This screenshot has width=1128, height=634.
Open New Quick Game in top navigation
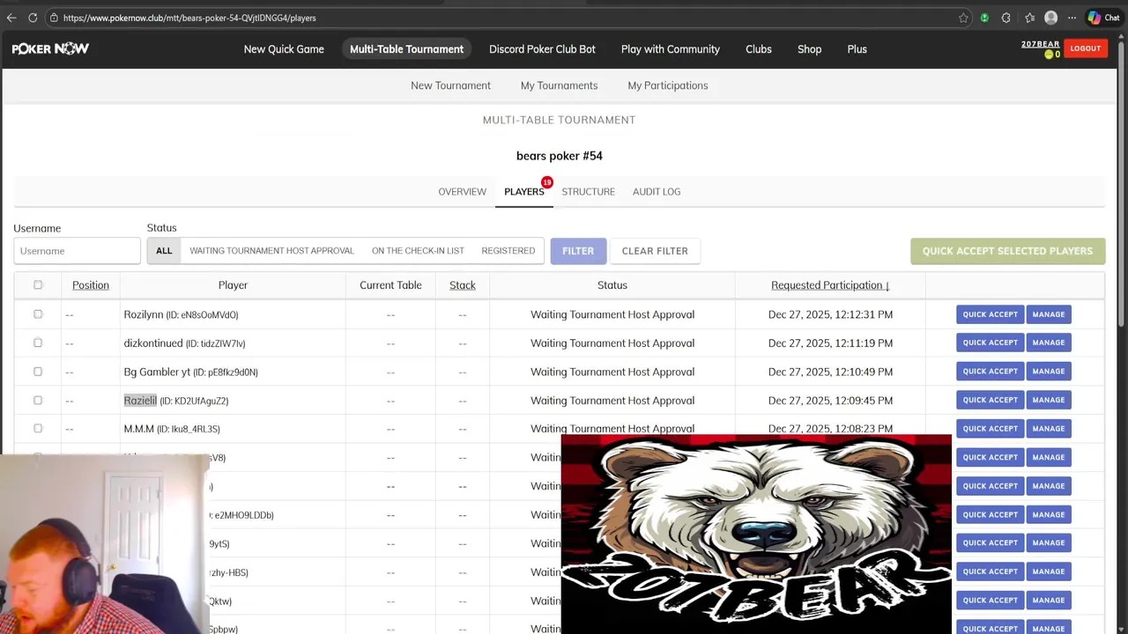coord(284,49)
